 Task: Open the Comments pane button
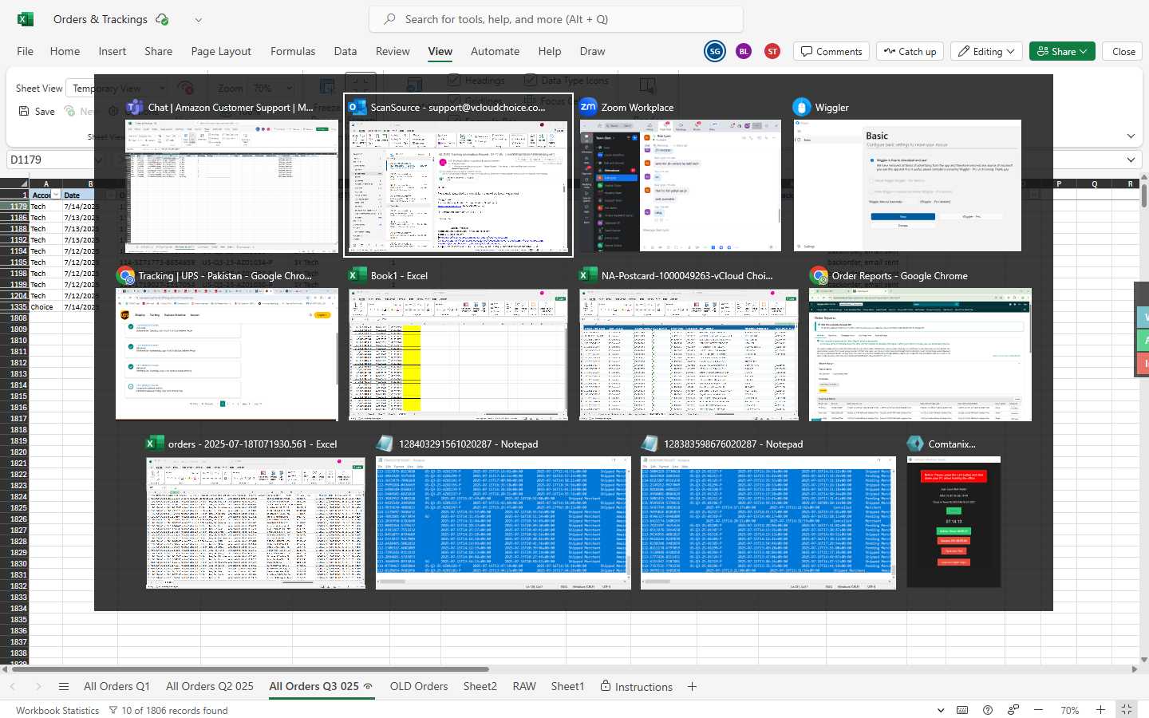coord(831,51)
